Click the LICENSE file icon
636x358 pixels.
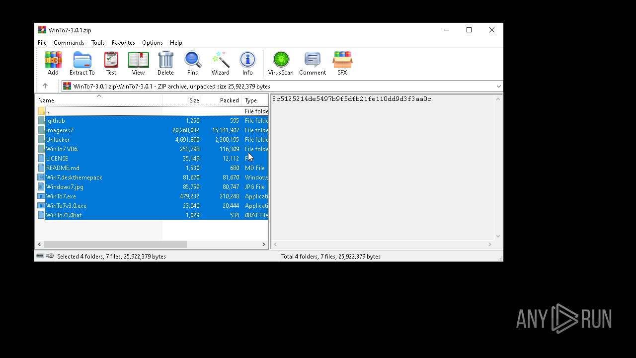pyautogui.click(x=41, y=159)
